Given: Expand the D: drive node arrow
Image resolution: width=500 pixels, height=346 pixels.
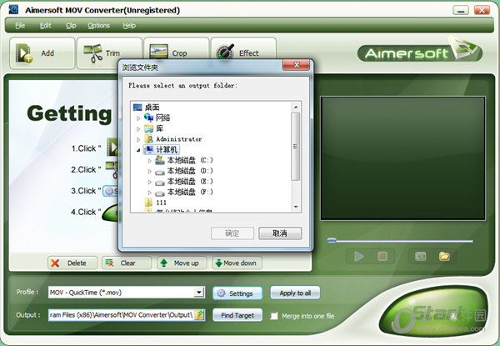Looking at the screenshot, I should point(149,171).
